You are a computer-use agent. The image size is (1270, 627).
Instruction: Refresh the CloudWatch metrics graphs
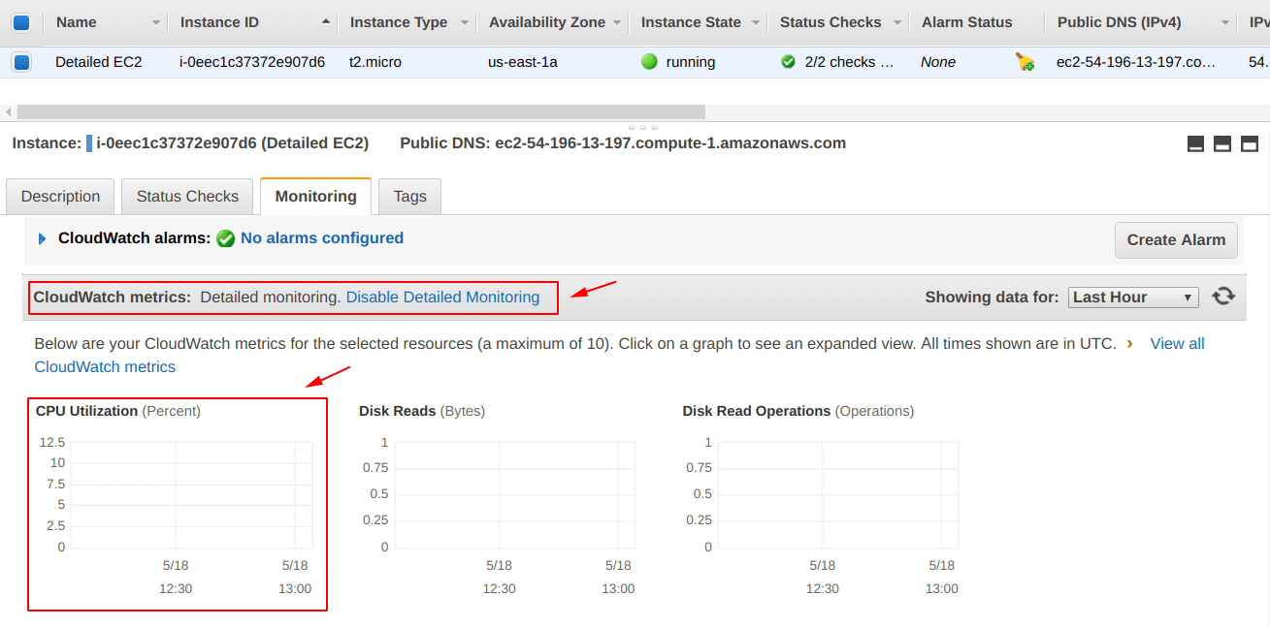point(1223,297)
